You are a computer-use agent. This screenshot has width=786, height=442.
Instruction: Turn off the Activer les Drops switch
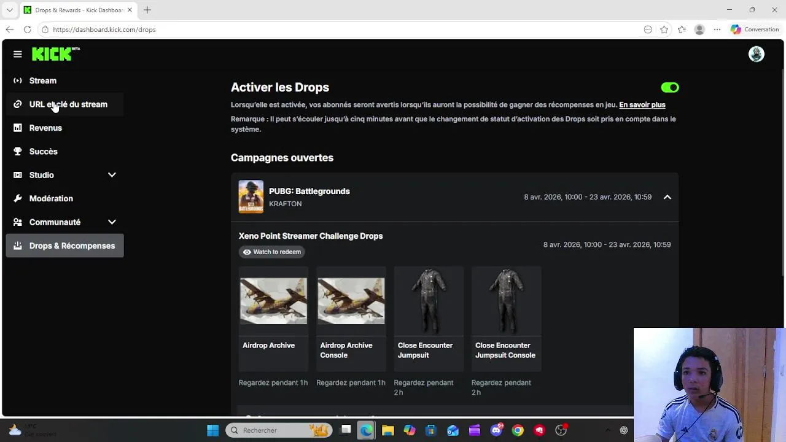(x=670, y=88)
